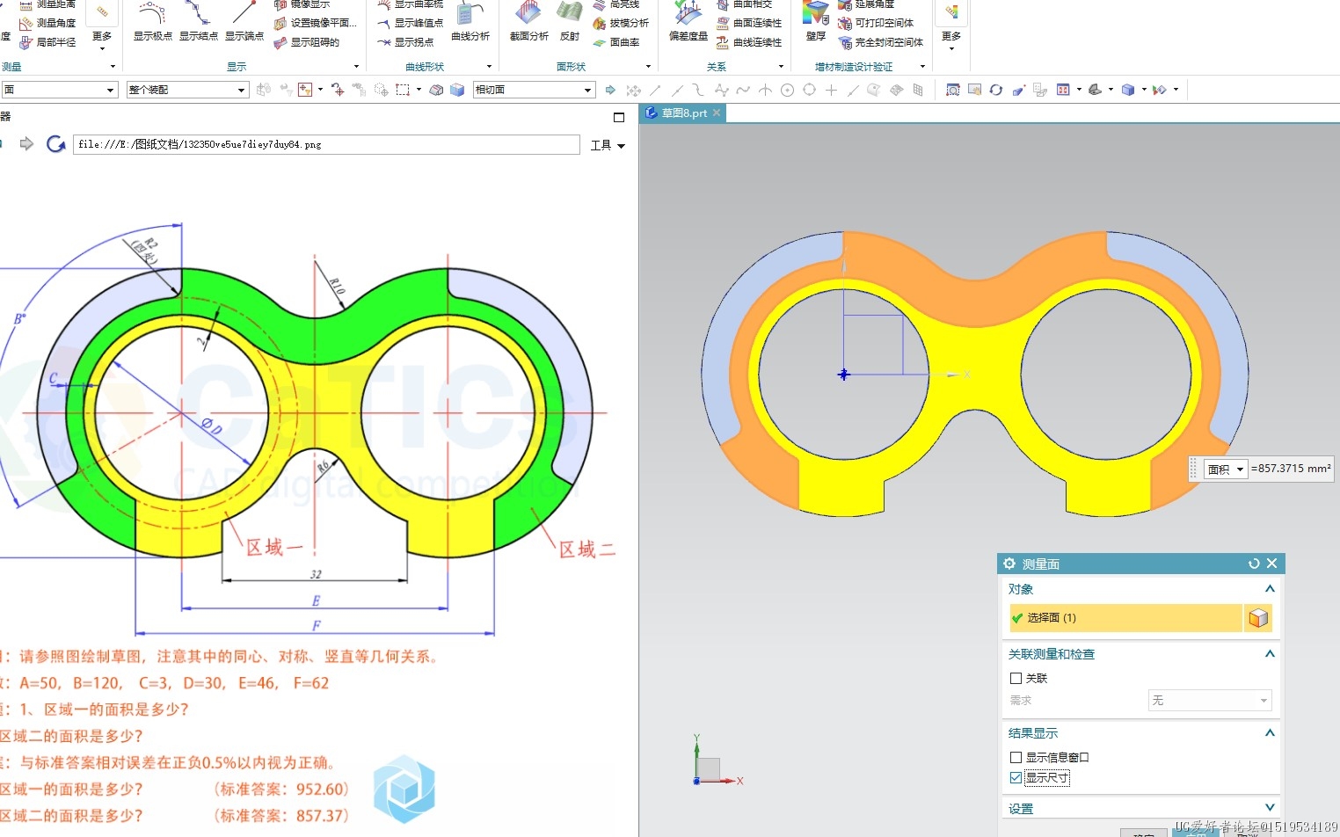
Task: Click the browser refresh icon
Action: pos(55,144)
